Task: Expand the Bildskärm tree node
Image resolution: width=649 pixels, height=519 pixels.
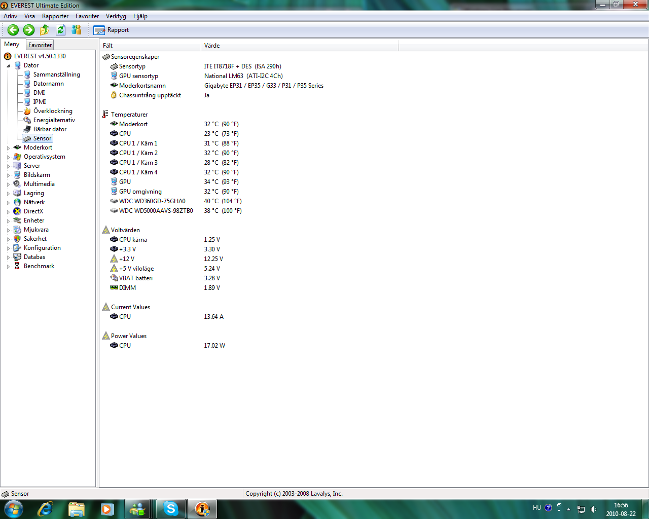Action: pos(8,175)
